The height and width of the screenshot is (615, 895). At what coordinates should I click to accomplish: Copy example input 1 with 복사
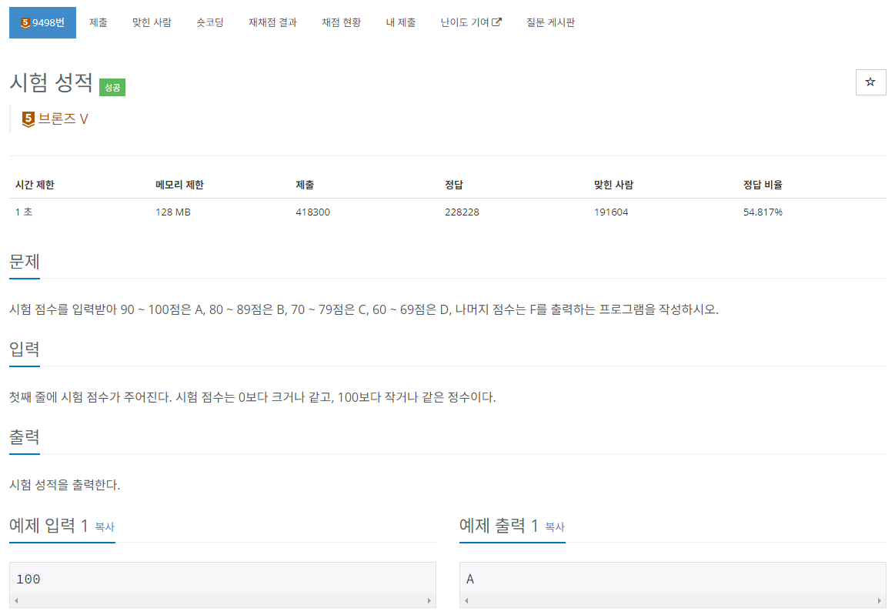[105, 527]
